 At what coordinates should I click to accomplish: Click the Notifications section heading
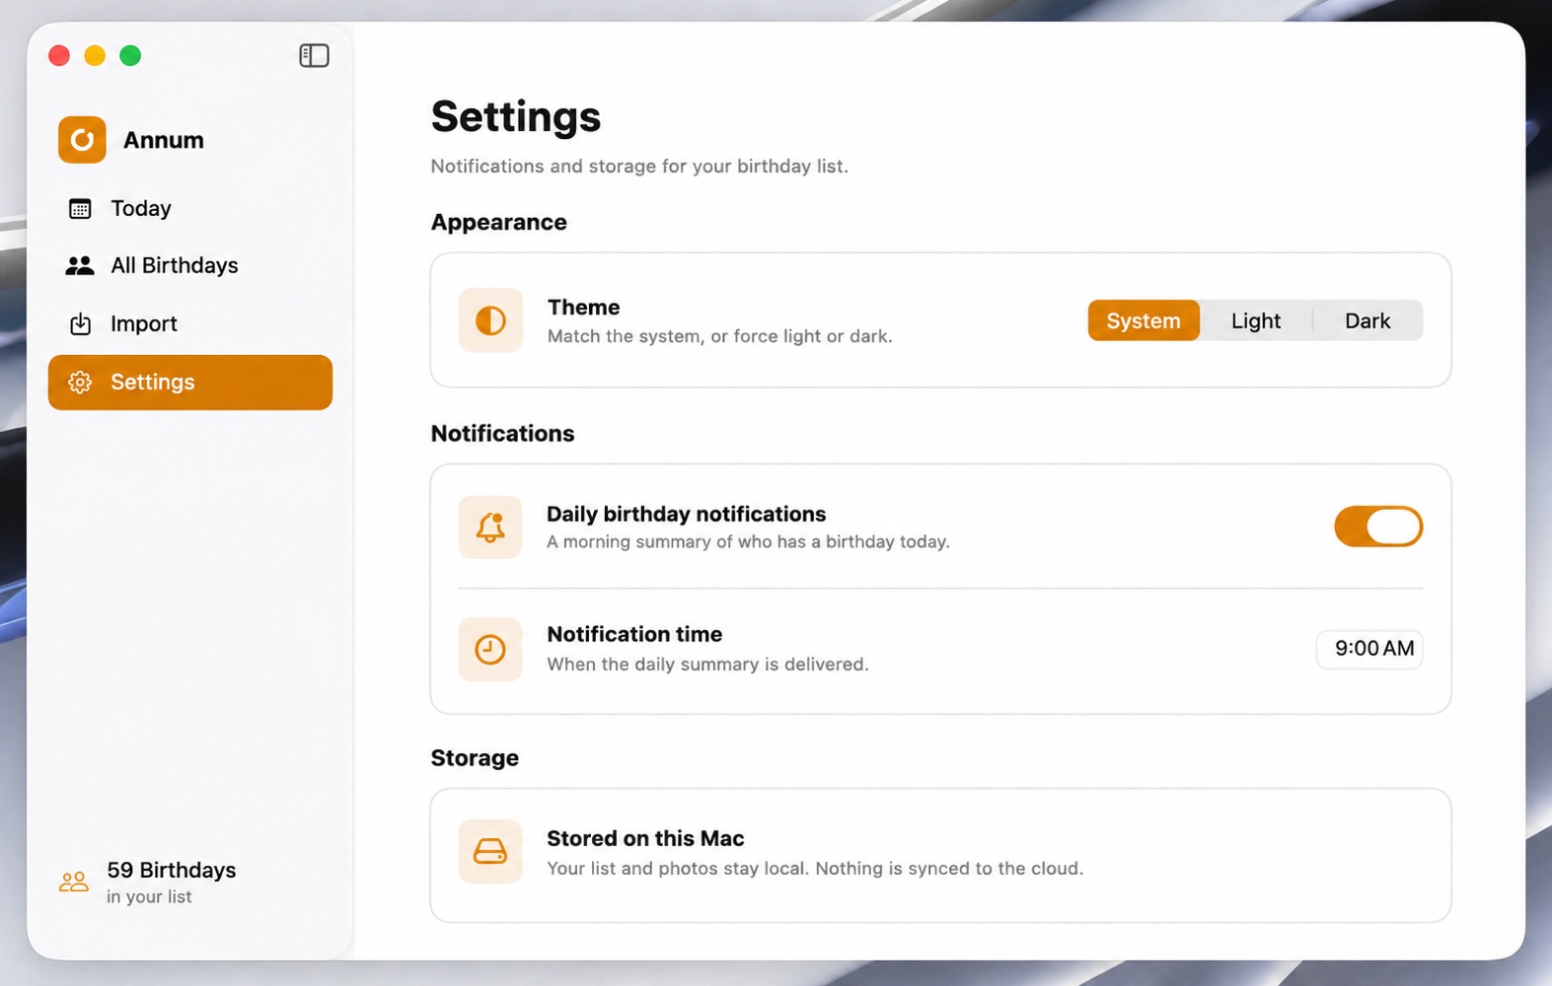pos(503,433)
